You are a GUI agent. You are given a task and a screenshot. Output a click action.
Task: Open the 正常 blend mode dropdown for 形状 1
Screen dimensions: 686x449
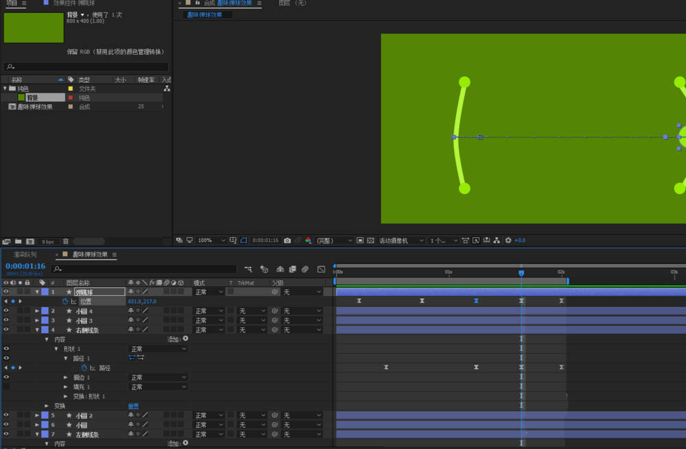point(158,349)
